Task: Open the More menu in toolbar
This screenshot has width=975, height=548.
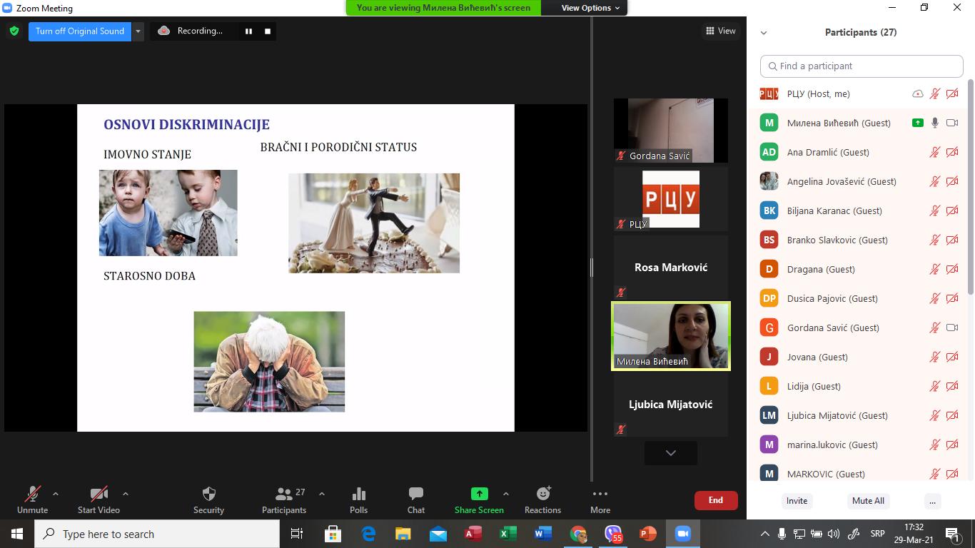Action: point(600,499)
